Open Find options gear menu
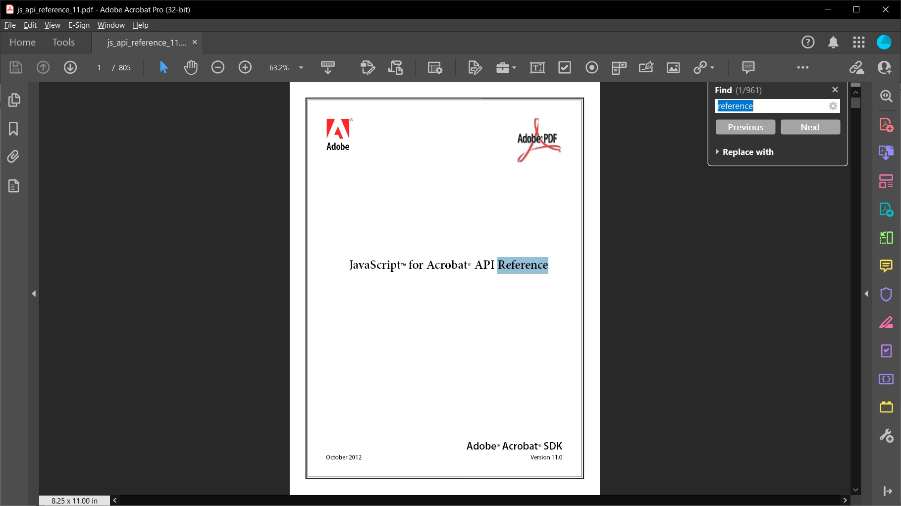The image size is (901, 506). point(833,106)
